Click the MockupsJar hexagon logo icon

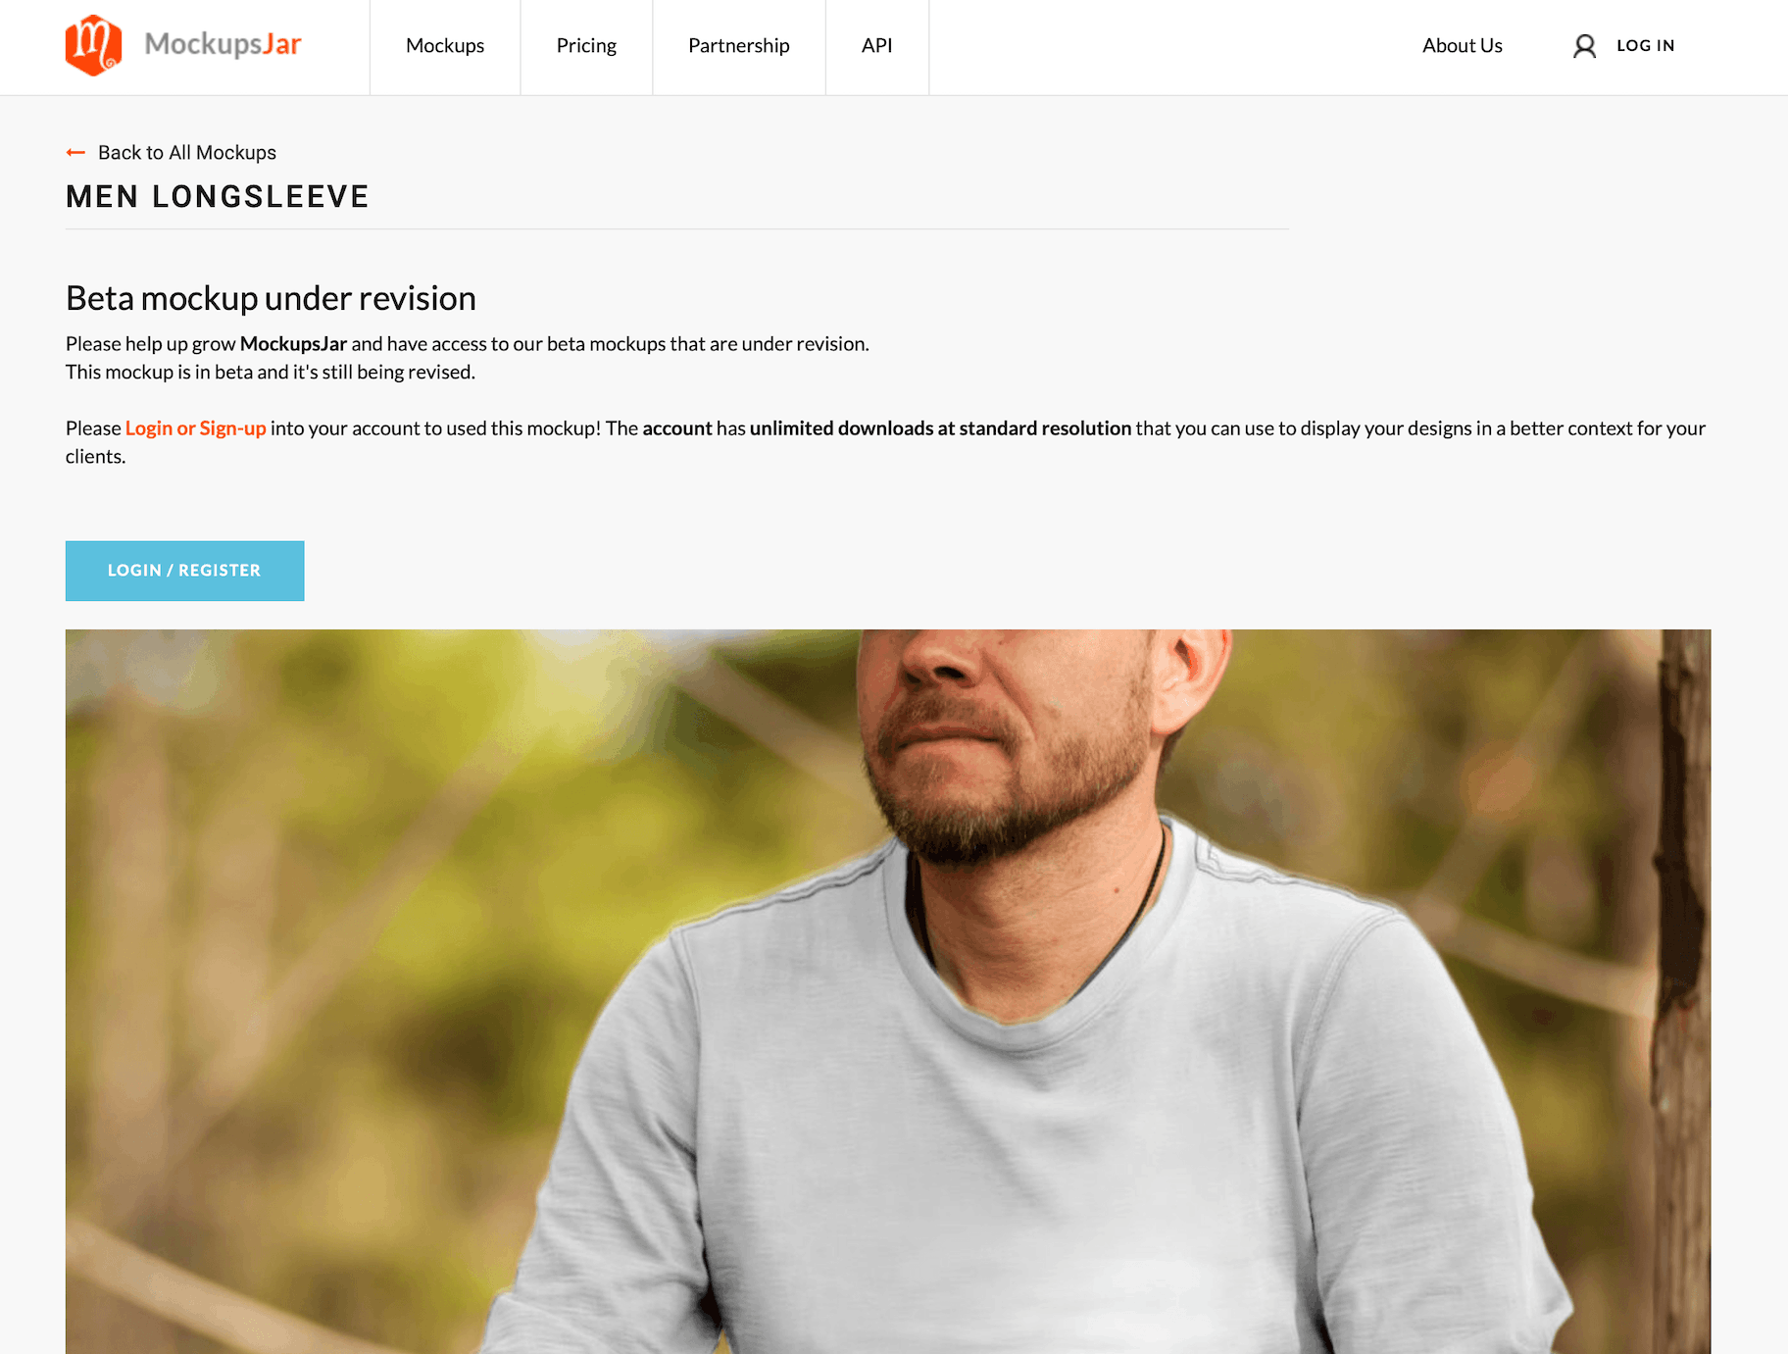click(93, 45)
